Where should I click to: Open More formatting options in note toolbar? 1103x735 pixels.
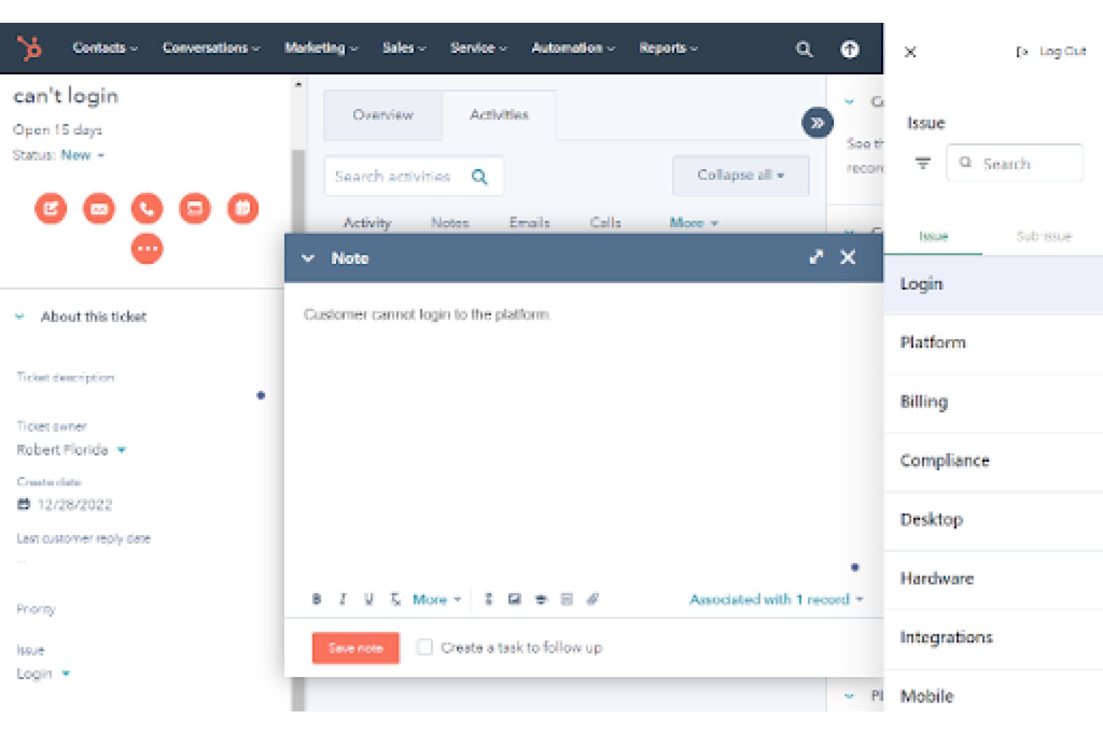click(437, 599)
